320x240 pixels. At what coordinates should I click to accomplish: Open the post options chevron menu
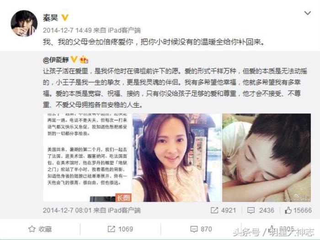pyautogui.click(x=307, y=13)
